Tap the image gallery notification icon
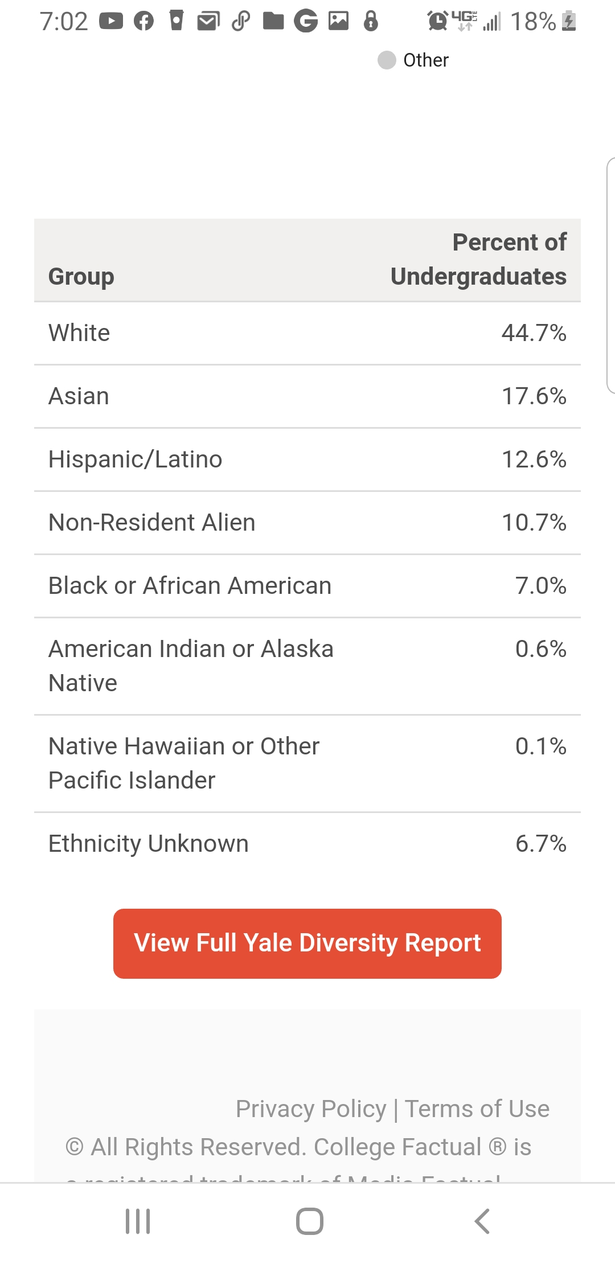The image size is (615, 1264). [338, 22]
